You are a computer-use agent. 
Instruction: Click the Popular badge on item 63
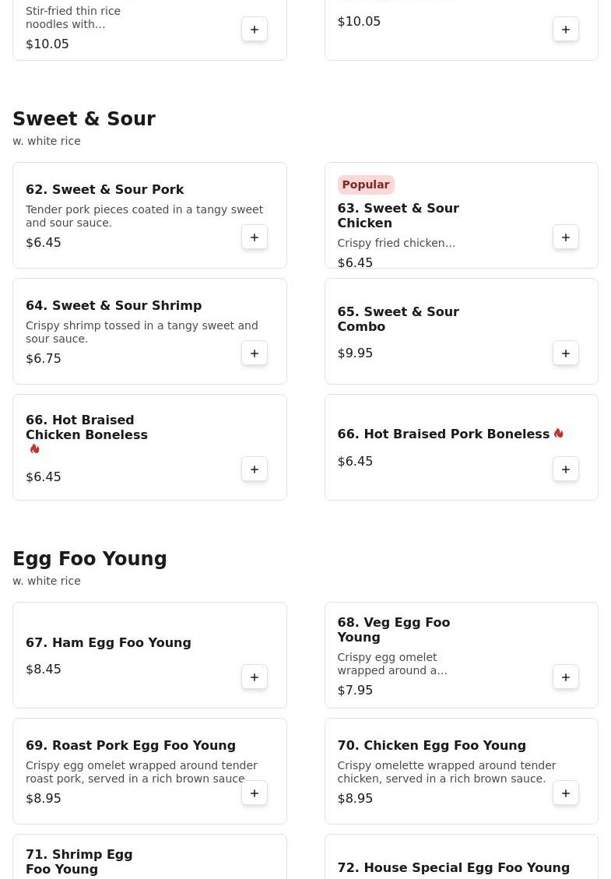[x=365, y=185]
